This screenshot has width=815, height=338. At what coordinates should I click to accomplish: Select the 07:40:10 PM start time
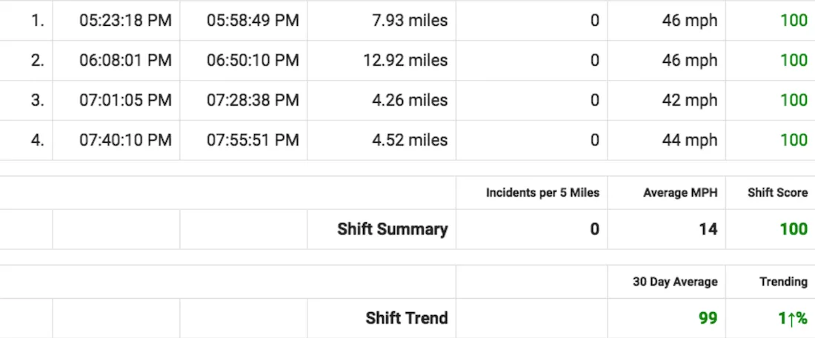[125, 140]
